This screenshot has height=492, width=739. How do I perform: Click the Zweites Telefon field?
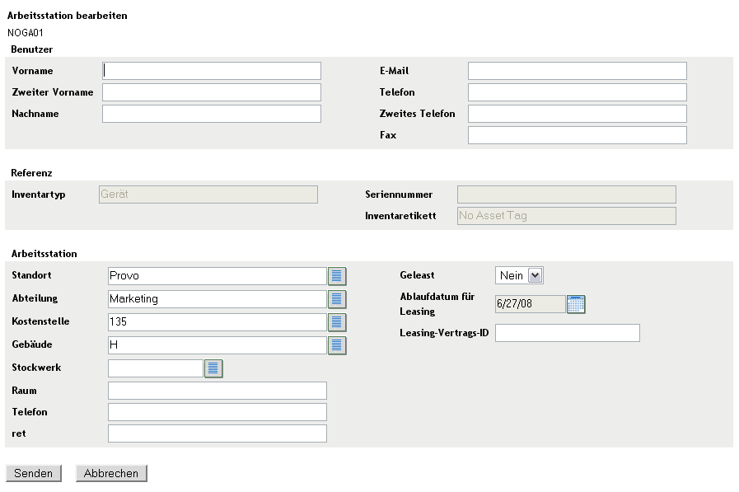tap(577, 114)
